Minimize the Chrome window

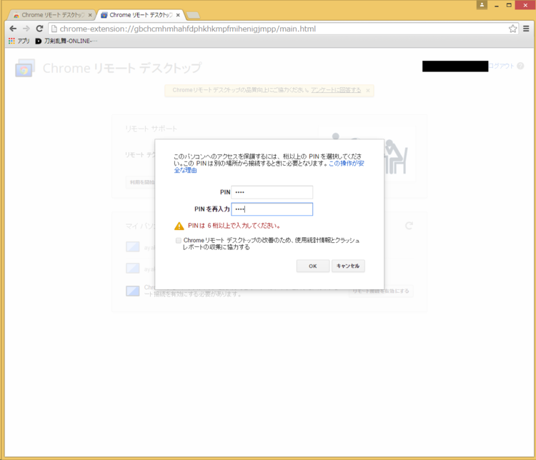tap(497, 5)
